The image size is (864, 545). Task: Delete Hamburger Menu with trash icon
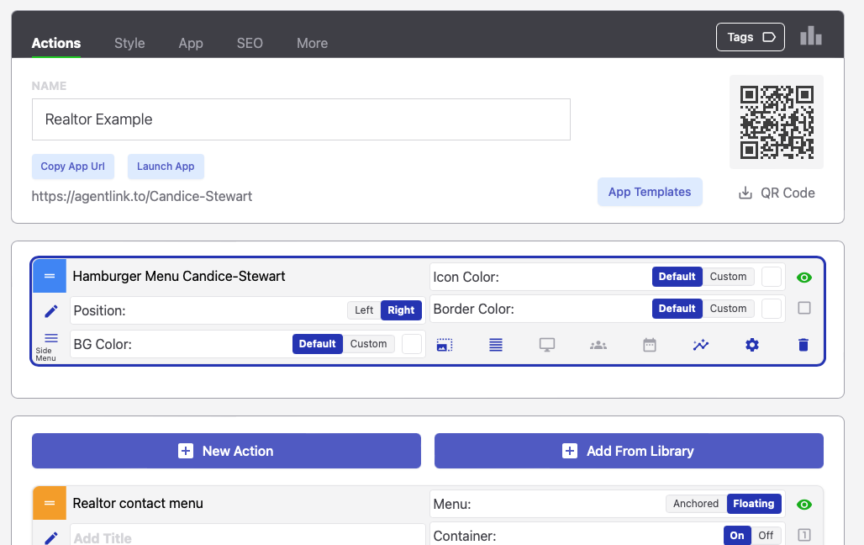point(803,345)
